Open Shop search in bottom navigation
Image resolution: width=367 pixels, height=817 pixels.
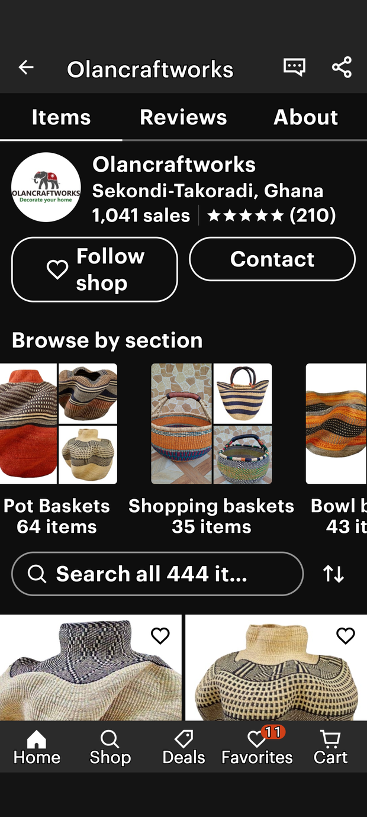click(x=110, y=747)
